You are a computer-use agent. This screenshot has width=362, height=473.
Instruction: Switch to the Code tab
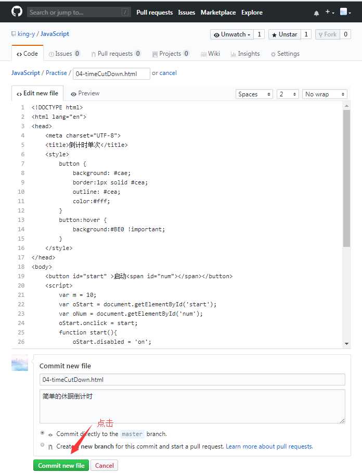[x=27, y=54]
